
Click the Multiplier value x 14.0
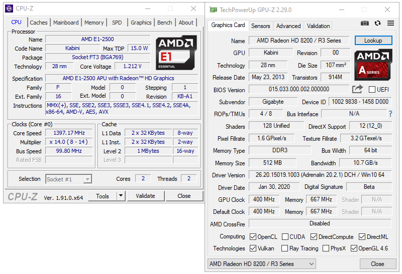point(69,142)
